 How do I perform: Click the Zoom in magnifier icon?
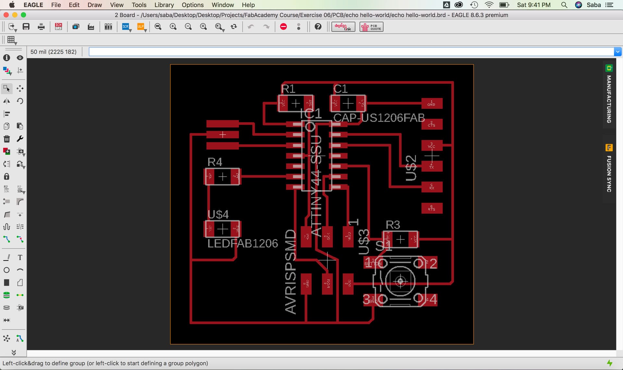coord(173,27)
